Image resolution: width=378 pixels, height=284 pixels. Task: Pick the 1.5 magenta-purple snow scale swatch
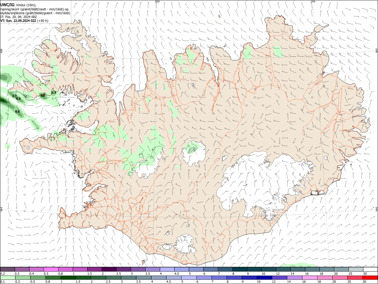point(94,269)
